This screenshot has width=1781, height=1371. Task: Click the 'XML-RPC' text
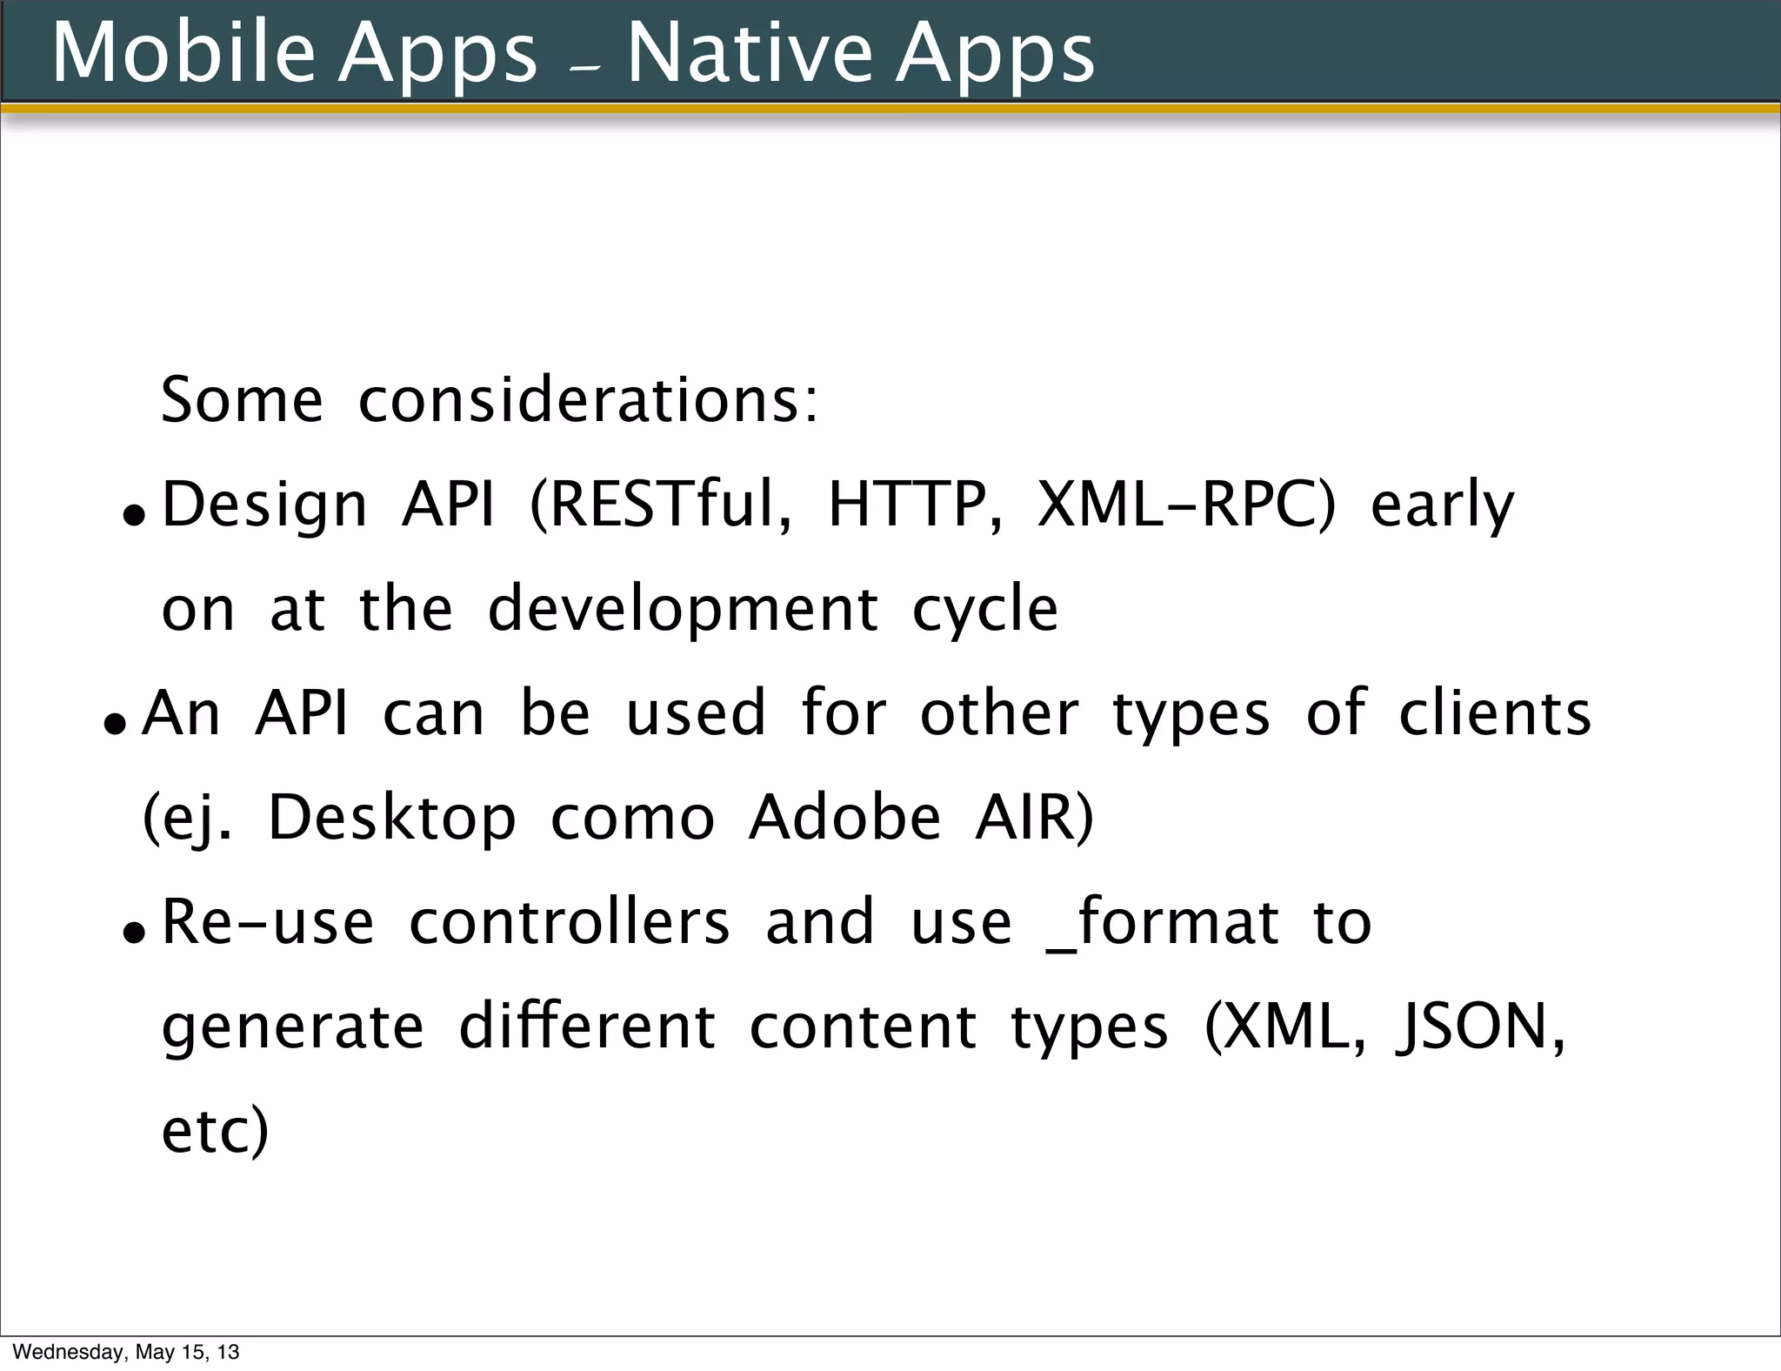click(1177, 505)
